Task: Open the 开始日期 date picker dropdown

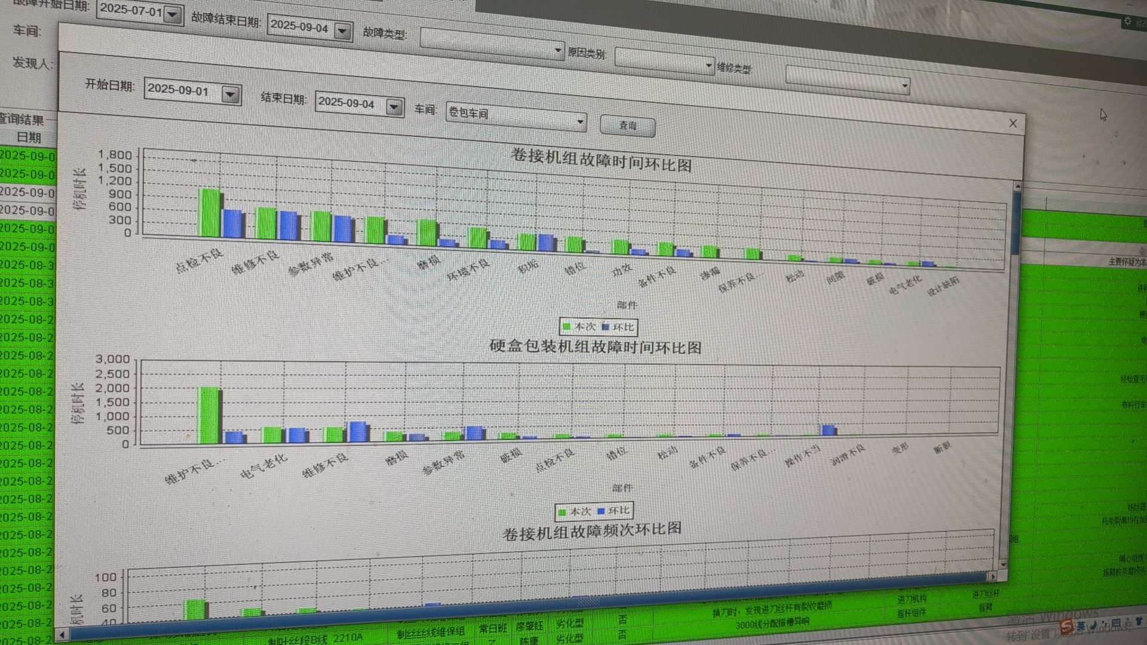Action: (x=231, y=94)
